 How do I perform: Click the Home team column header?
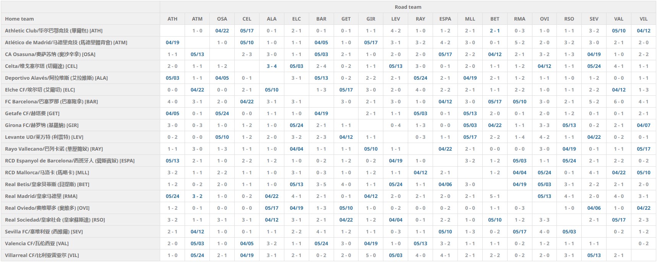(19, 19)
